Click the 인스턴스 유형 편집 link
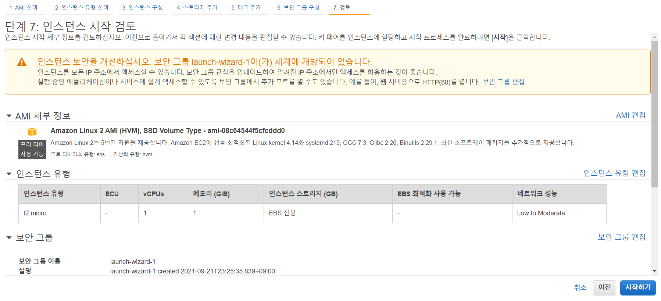661x301 pixels. (614, 173)
